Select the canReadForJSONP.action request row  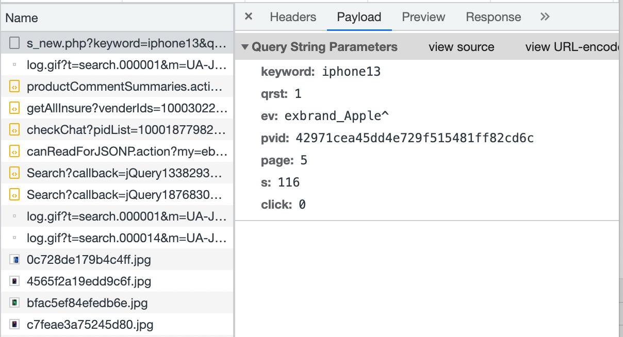click(117, 151)
